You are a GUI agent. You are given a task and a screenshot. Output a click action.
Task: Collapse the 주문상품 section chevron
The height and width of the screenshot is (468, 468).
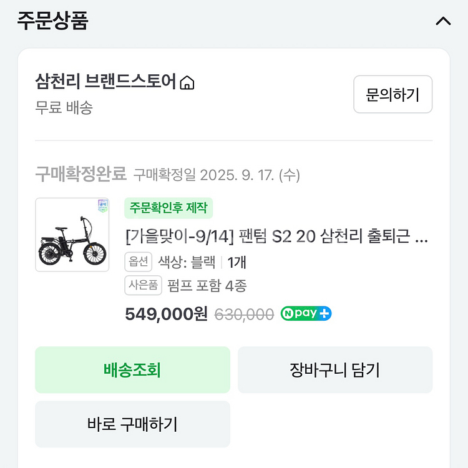tap(442, 21)
